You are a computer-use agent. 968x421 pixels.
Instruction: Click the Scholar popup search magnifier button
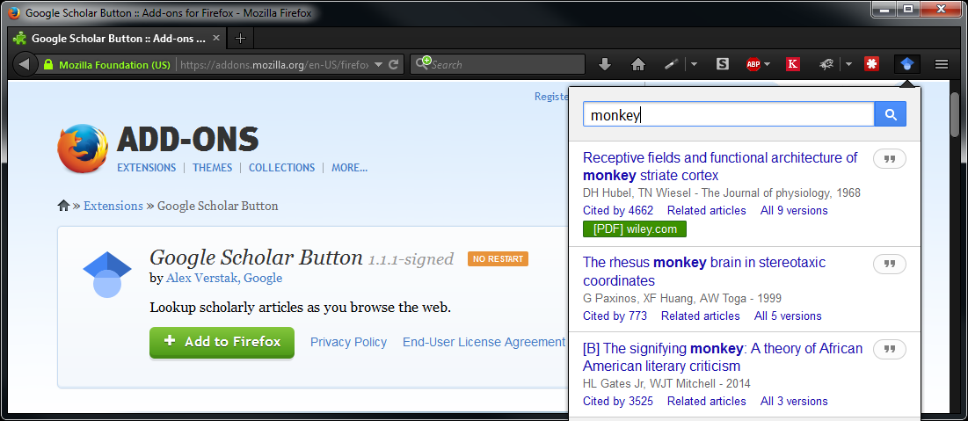click(x=891, y=114)
